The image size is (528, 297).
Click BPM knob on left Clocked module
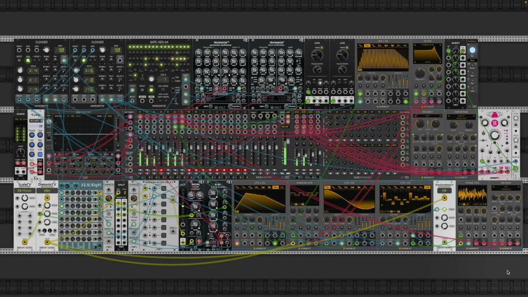point(46,50)
